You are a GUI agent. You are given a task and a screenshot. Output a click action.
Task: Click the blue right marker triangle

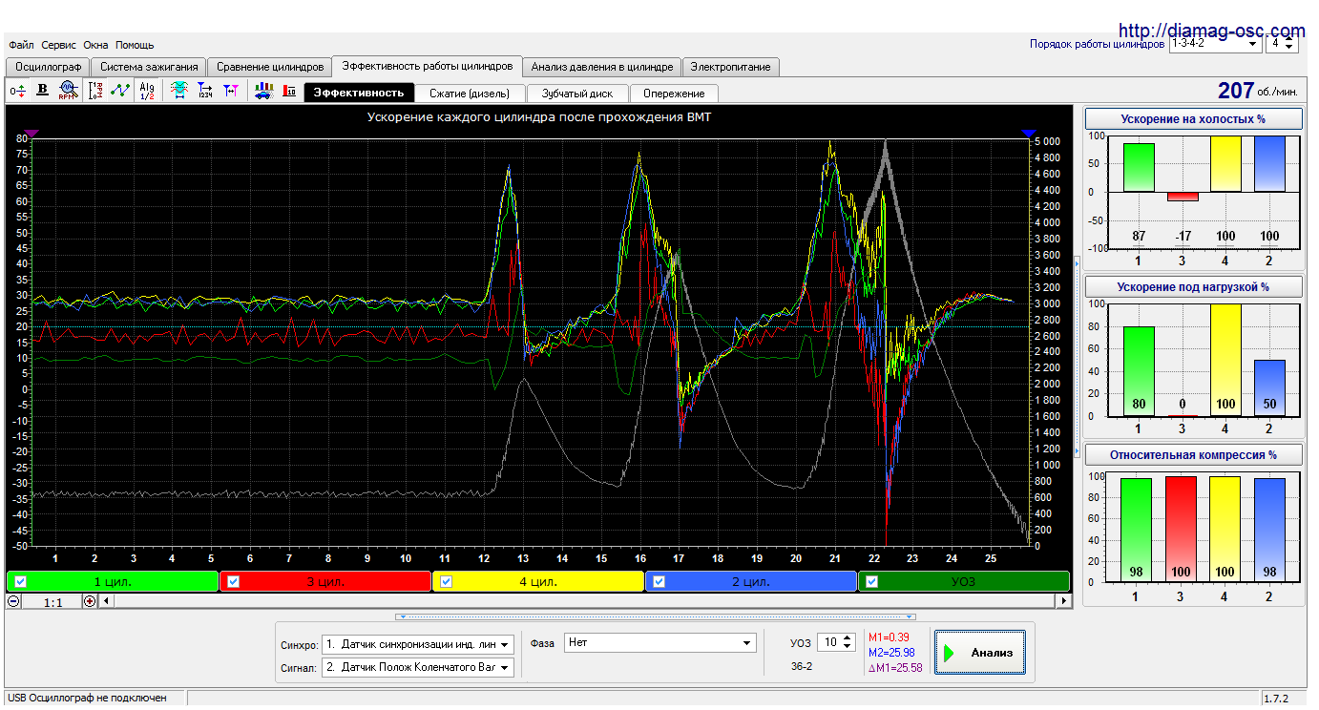coord(1028,134)
